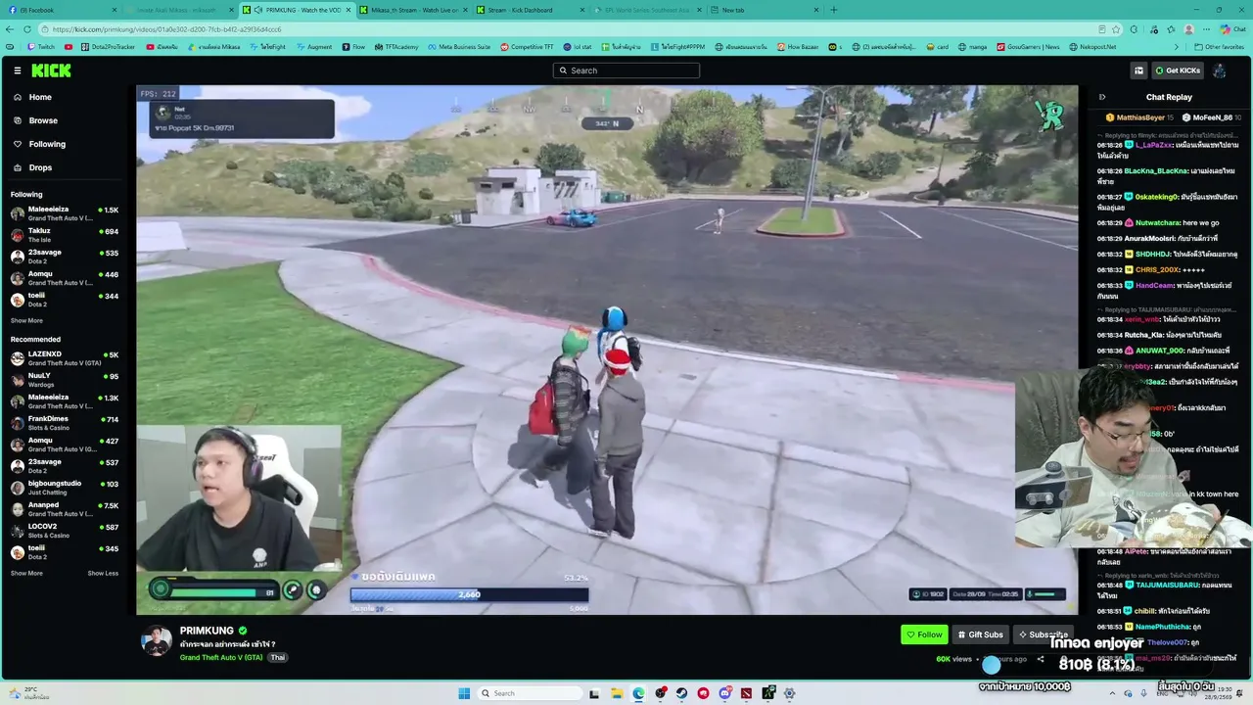Screen dimensions: 1253x705
Task: Go to Home in the sidebar
Action: point(40,97)
